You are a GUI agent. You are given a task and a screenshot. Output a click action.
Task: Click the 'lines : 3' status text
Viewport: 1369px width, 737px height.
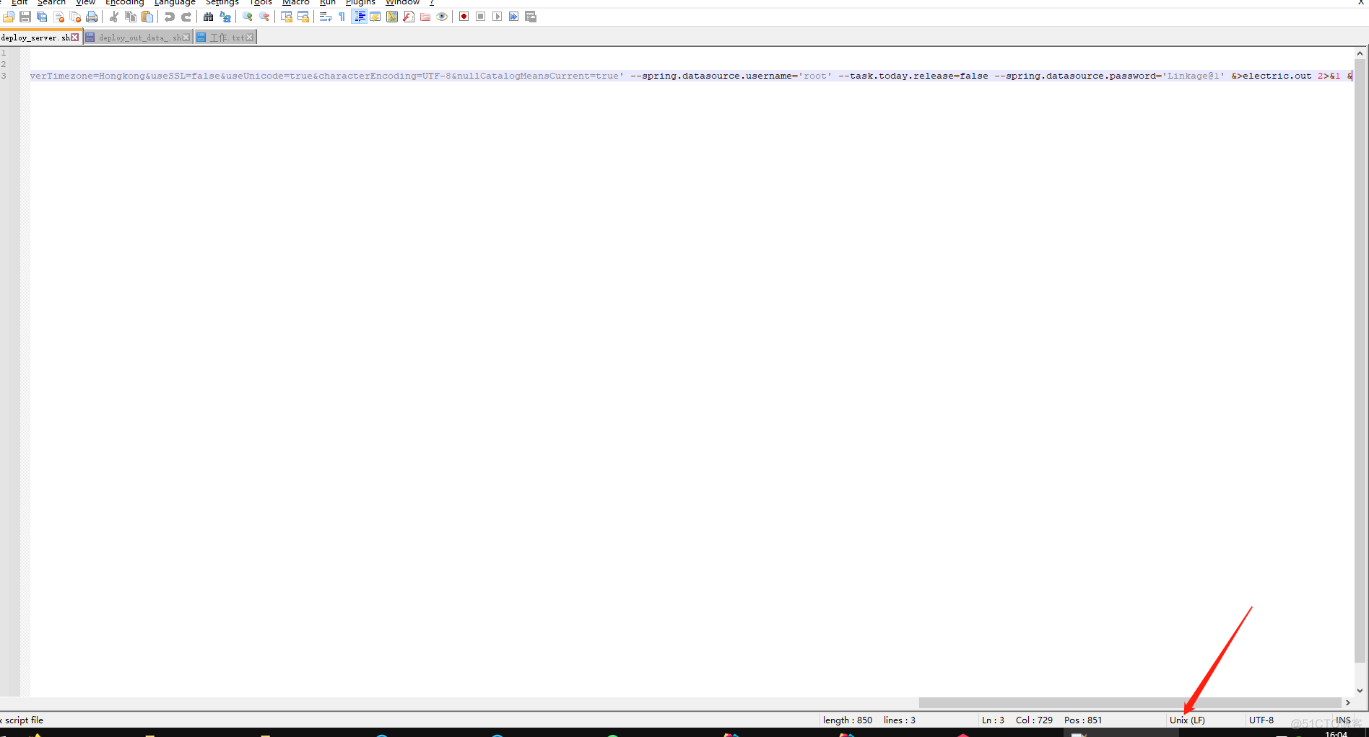tap(900, 720)
